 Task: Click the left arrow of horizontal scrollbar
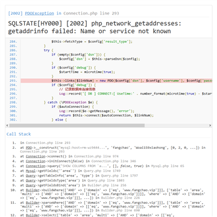[7, 125]
